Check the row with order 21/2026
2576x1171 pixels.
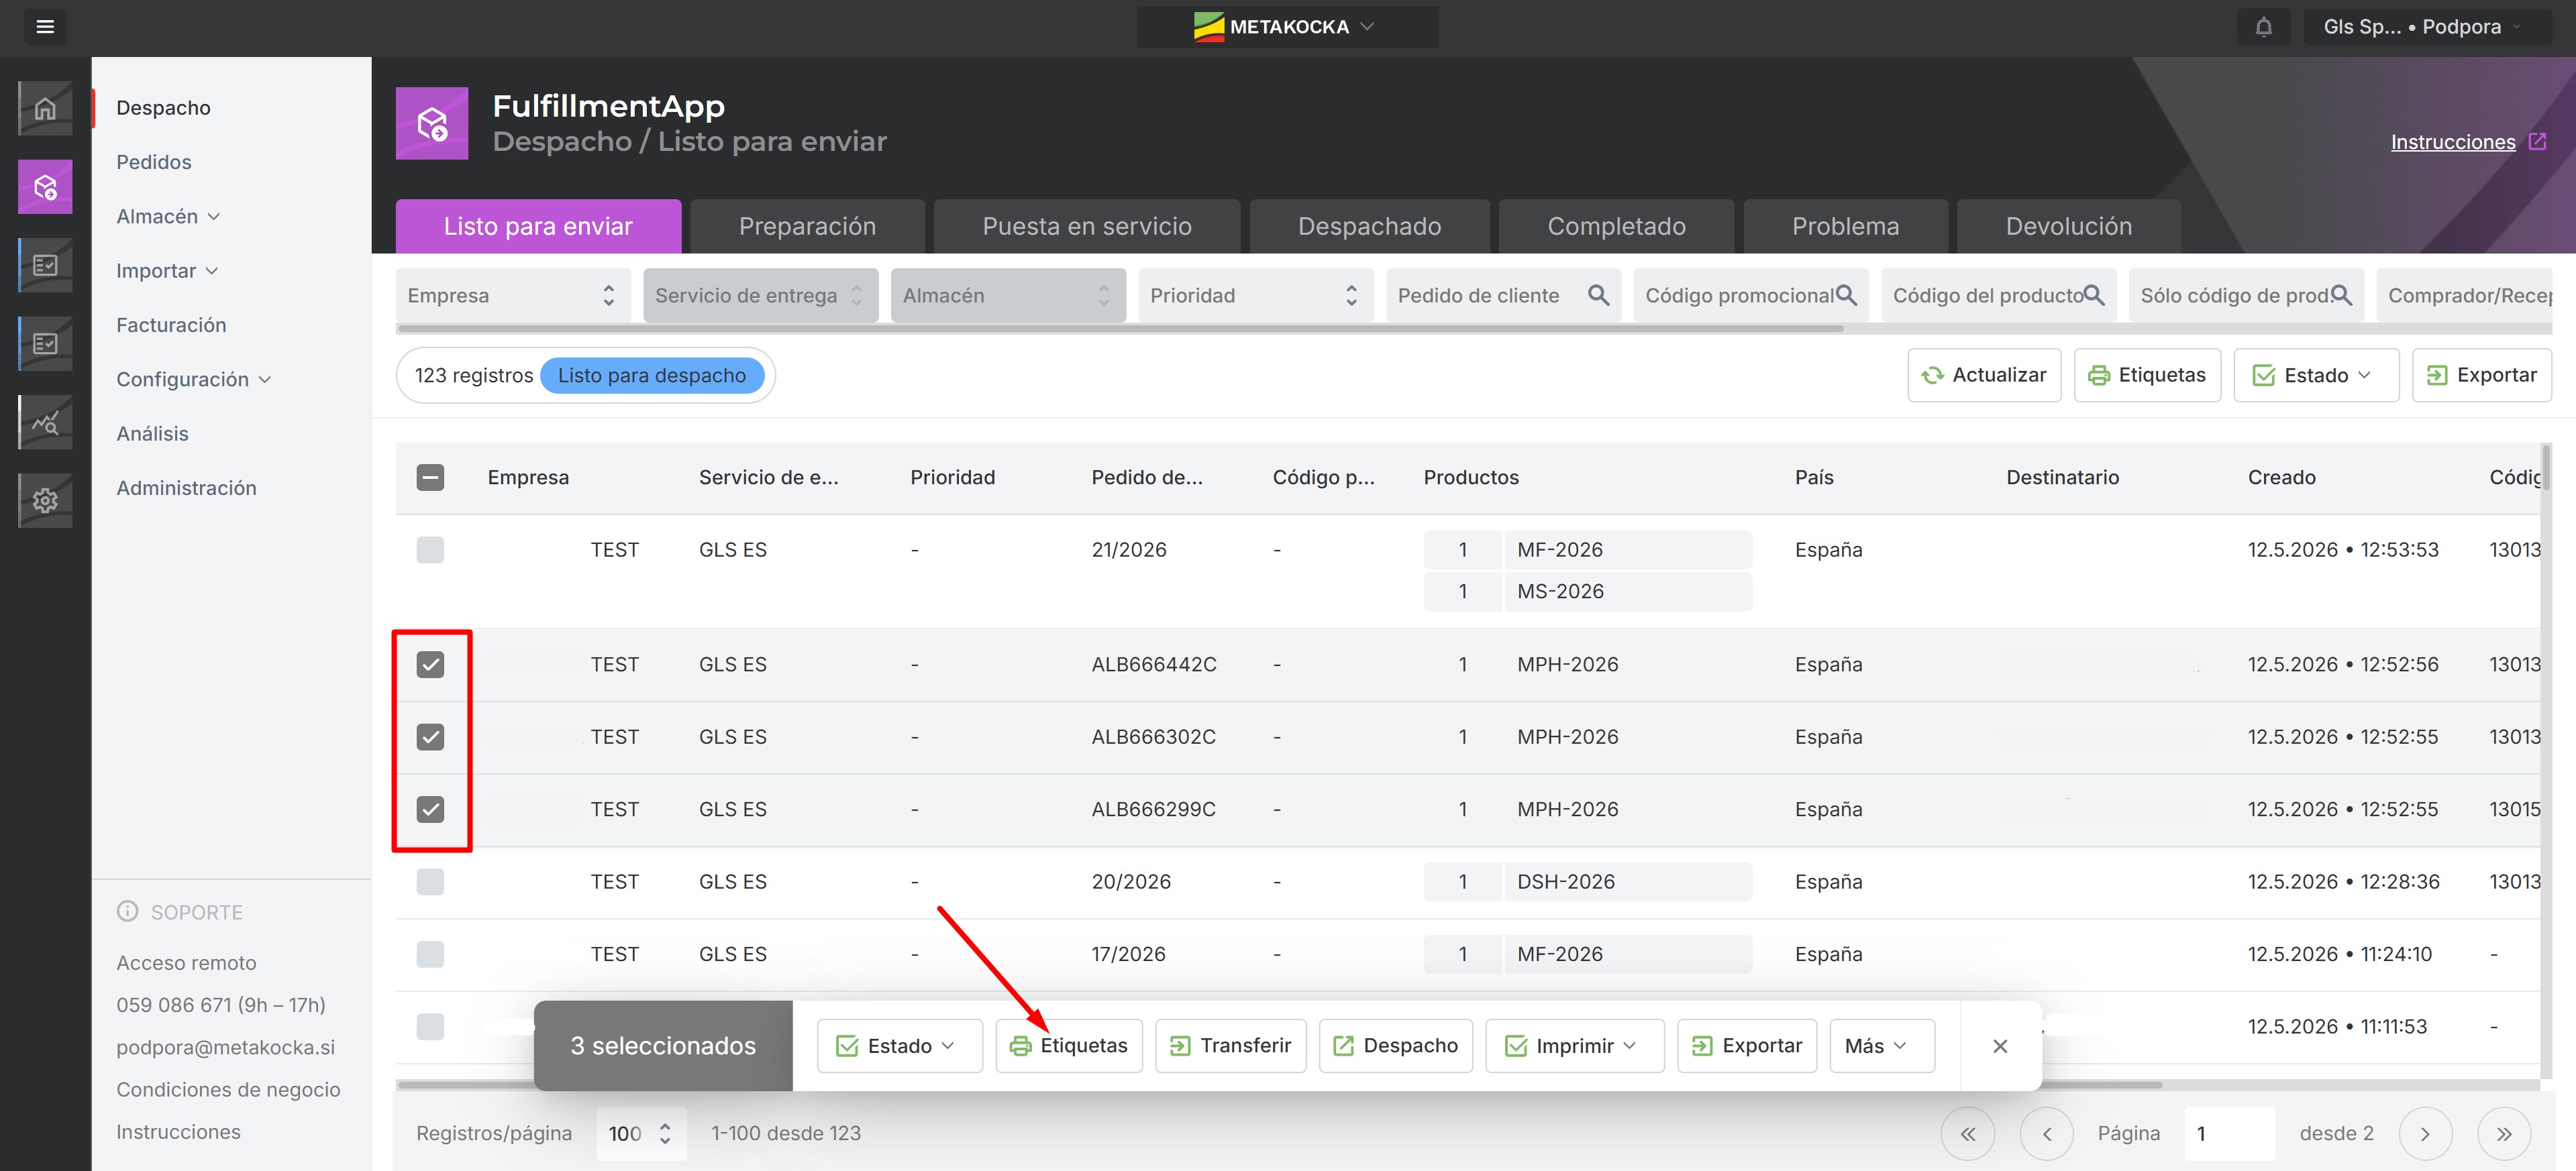[430, 549]
